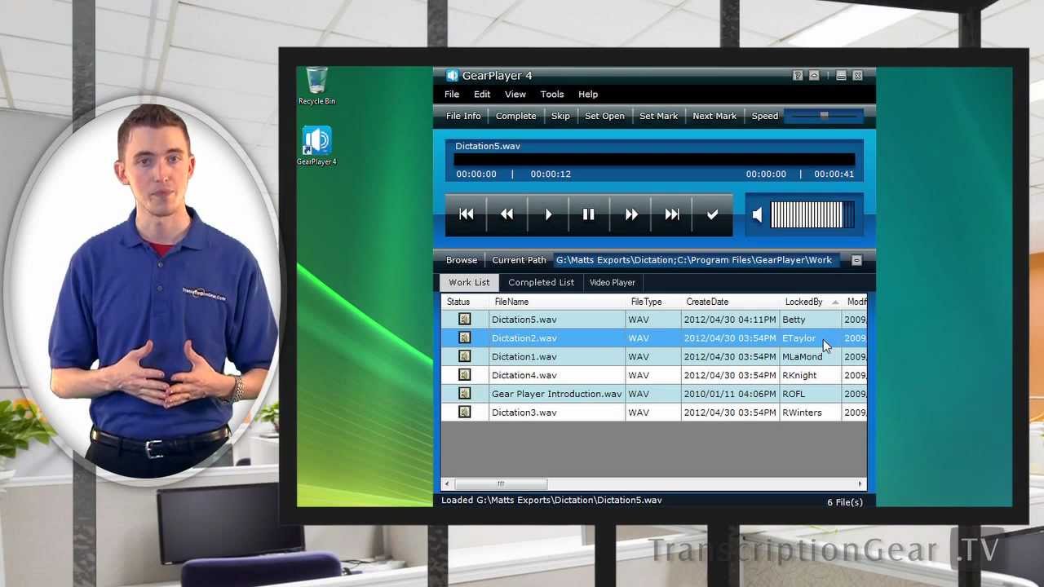Select Gear Player Introduction.wav file name

tap(556, 395)
